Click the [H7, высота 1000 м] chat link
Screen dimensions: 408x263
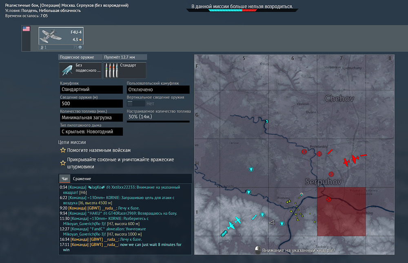[x=124, y=234]
